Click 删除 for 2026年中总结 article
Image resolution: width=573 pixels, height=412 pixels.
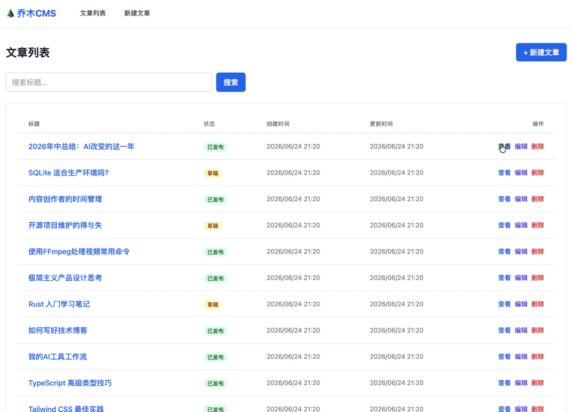[x=538, y=146]
